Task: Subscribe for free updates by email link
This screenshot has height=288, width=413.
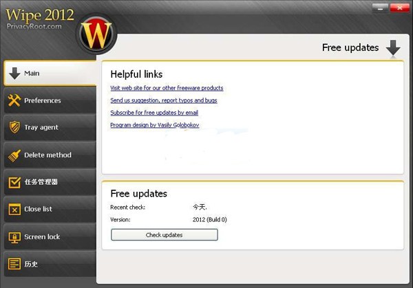Action: click(x=154, y=113)
